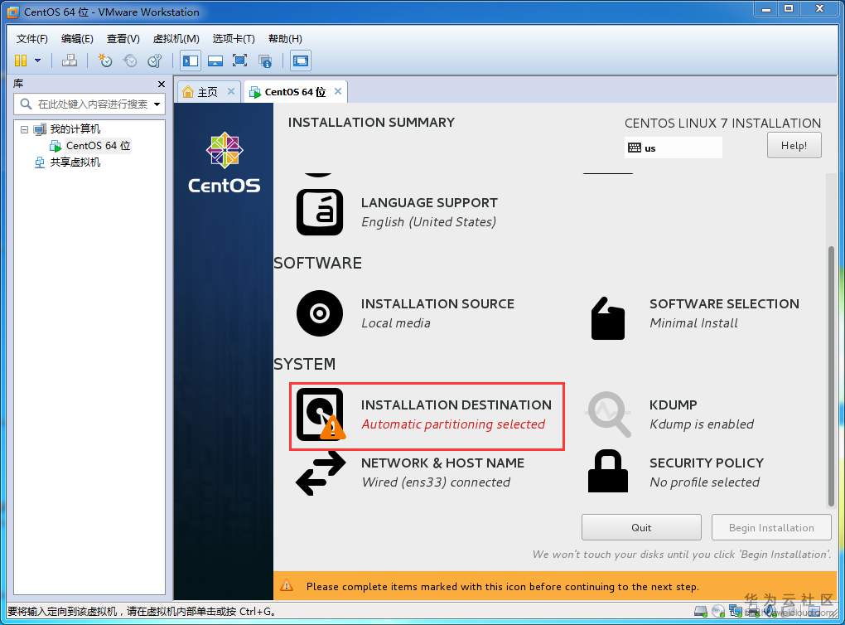
Task: Open INSTALLATION SOURCE Local media text
Action: (437, 313)
